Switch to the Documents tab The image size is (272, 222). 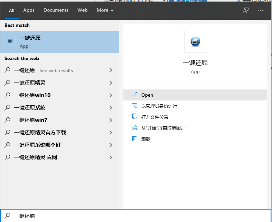(x=56, y=10)
